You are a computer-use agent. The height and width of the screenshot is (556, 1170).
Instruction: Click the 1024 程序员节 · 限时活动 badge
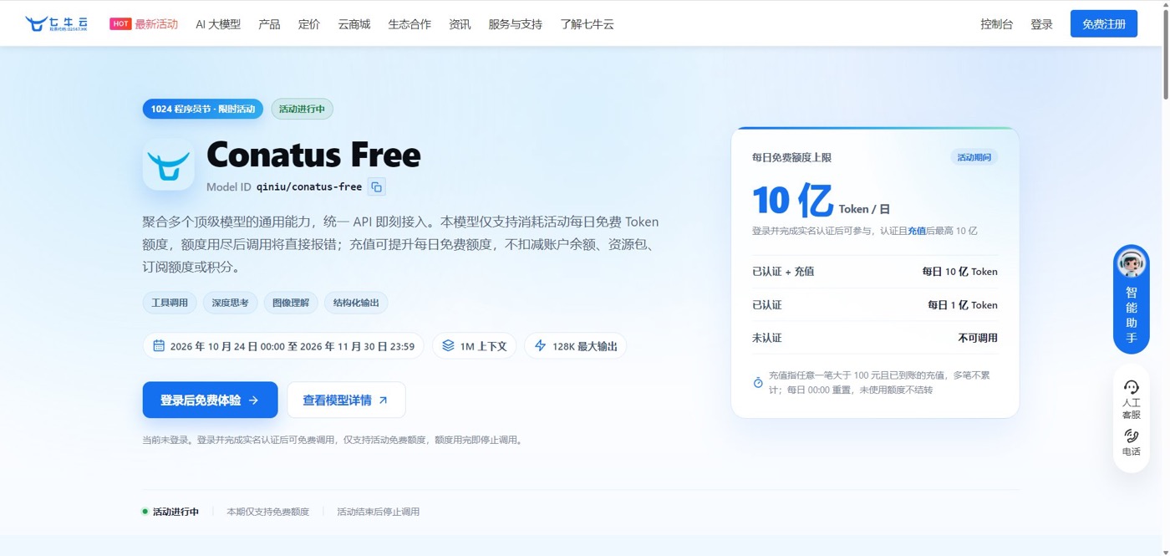click(203, 109)
